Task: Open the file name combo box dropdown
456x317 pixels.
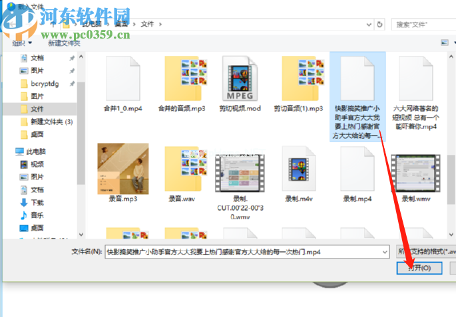Action: 383,252
